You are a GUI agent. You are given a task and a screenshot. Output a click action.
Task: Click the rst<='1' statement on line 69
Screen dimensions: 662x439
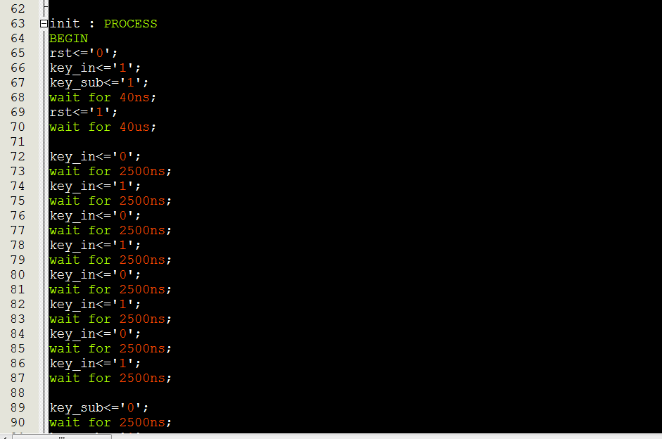(83, 113)
